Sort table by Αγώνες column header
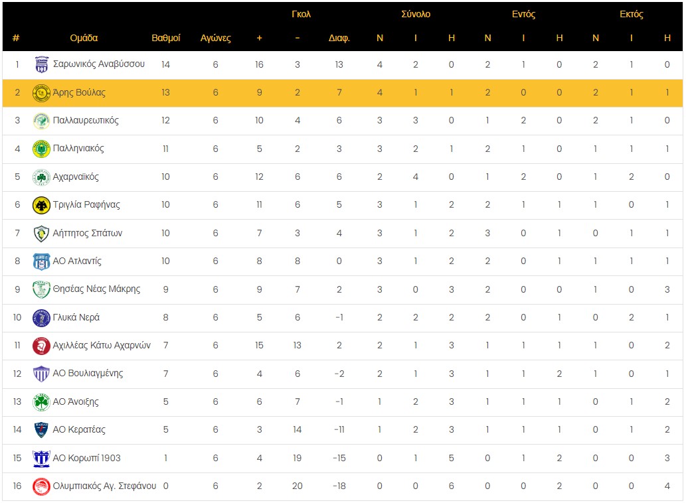Screen dimensions: 686x503 tap(216, 38)
